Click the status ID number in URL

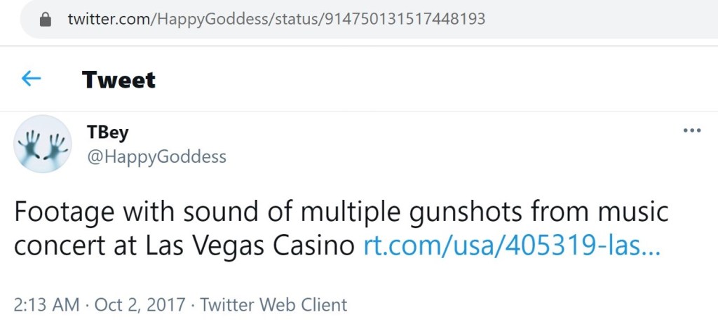point(403,19)
